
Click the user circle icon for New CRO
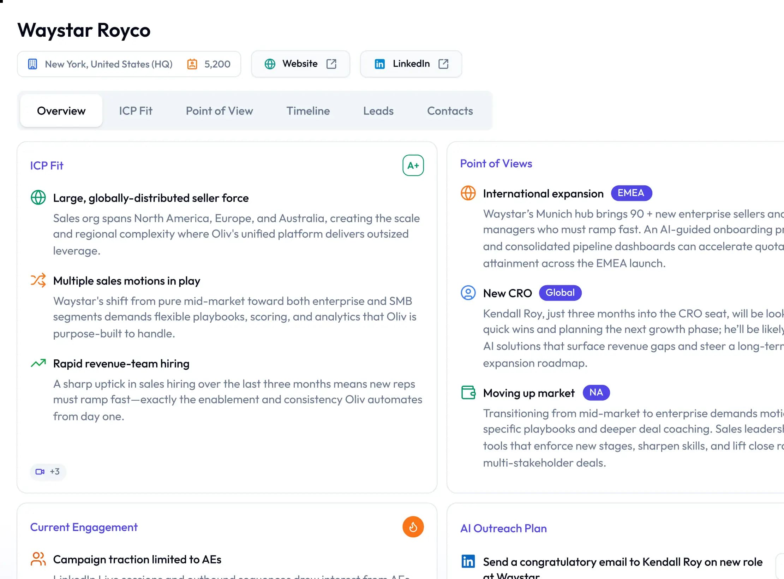(468, 293)
